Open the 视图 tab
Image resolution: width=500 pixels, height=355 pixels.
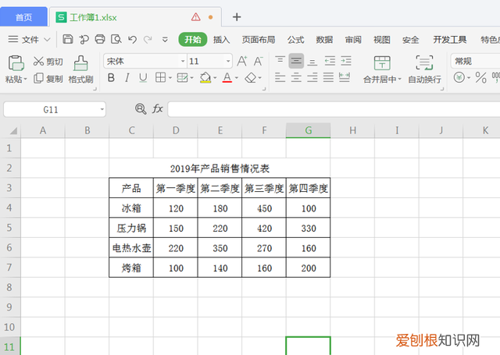pyautogui.click(x=382, y=40)
